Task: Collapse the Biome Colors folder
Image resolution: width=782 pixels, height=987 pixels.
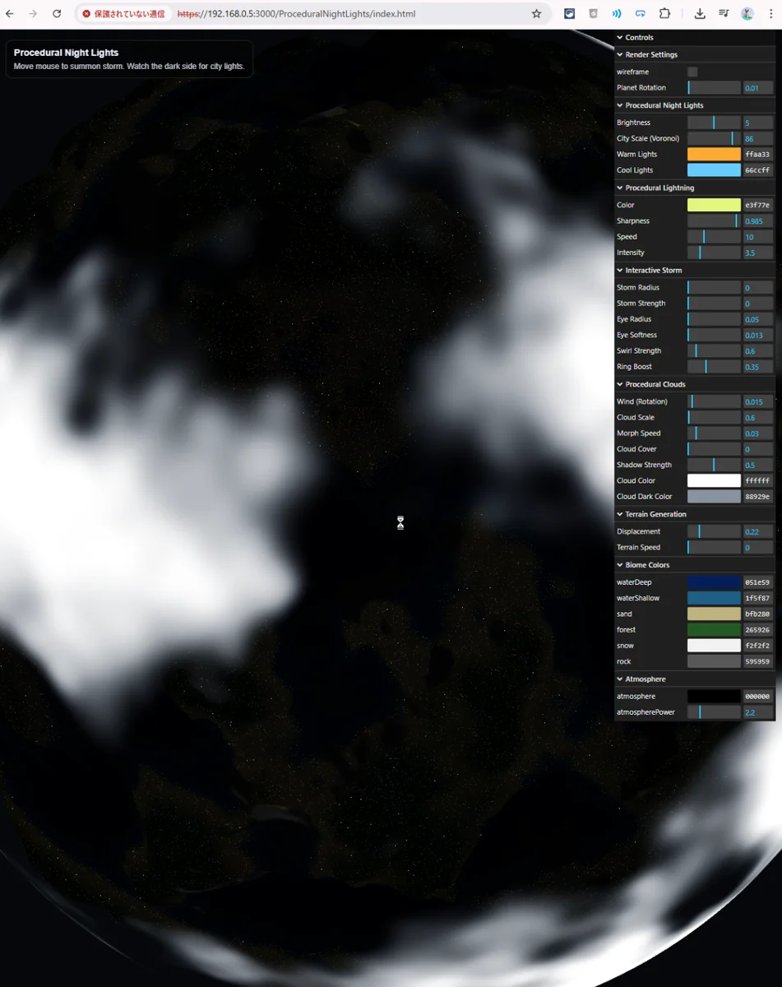Action: pos(647,565)
